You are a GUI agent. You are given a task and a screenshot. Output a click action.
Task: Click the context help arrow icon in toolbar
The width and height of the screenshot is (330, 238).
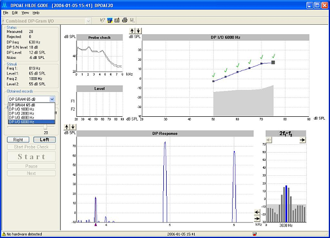tap(102, 20)
